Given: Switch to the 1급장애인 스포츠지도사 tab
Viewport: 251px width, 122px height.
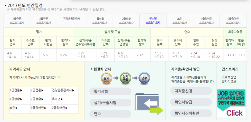Looking at the screenshot, I should 206,21.
